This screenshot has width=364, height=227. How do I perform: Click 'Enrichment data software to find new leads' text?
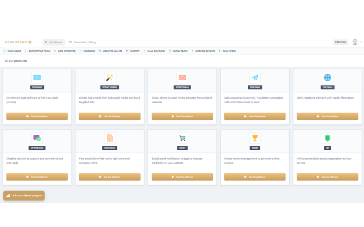(32, 100)
